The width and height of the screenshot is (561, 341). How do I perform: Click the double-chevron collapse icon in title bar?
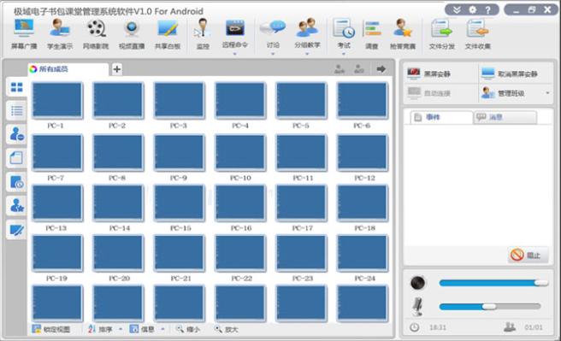[457, 9]
